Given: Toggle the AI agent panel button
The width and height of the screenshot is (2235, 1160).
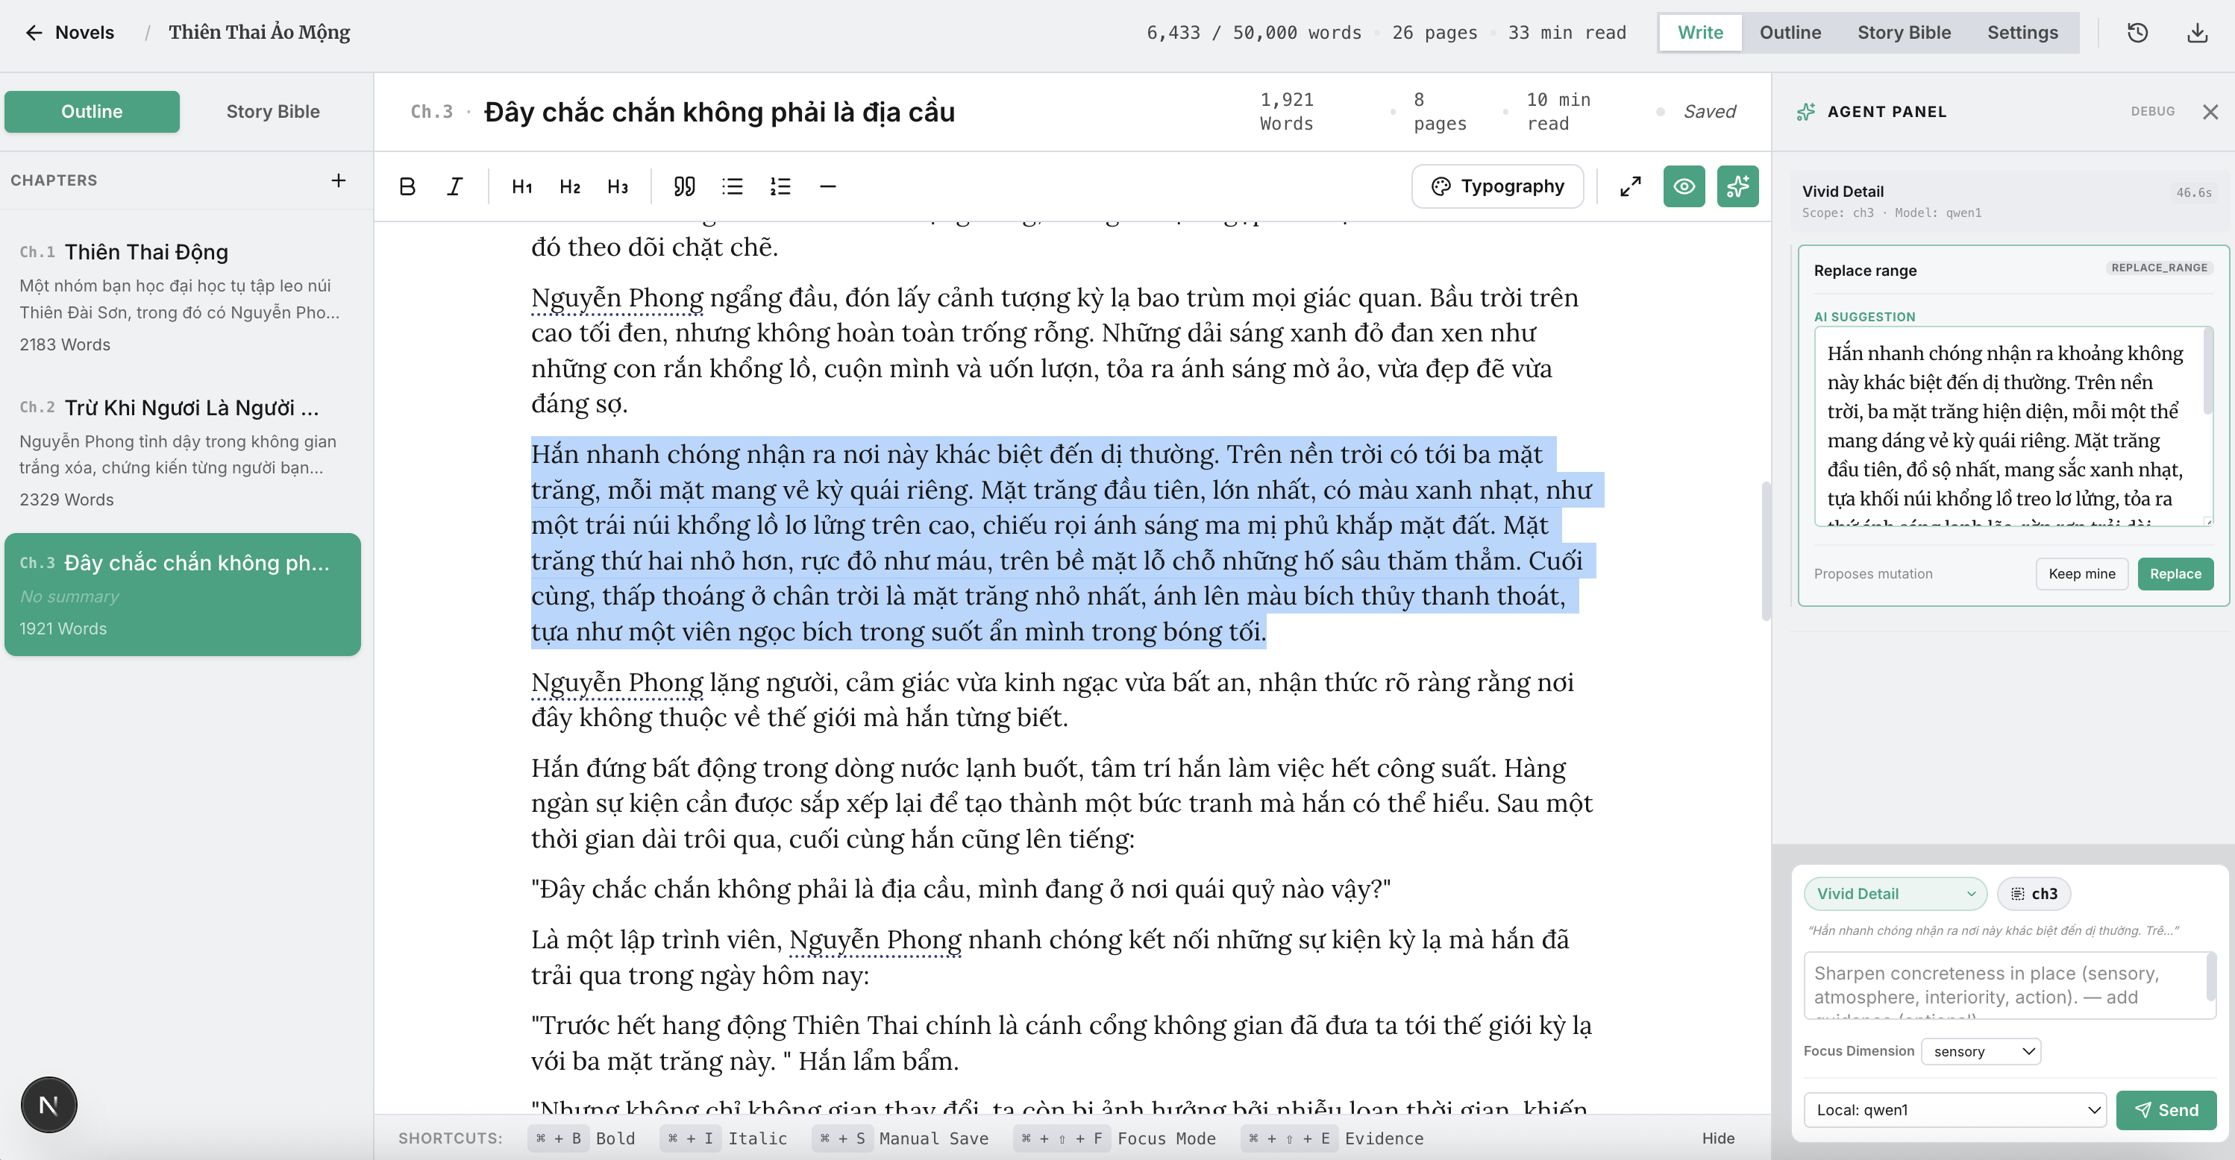Looking at the screenshot, I should (x=1738, y=186).
